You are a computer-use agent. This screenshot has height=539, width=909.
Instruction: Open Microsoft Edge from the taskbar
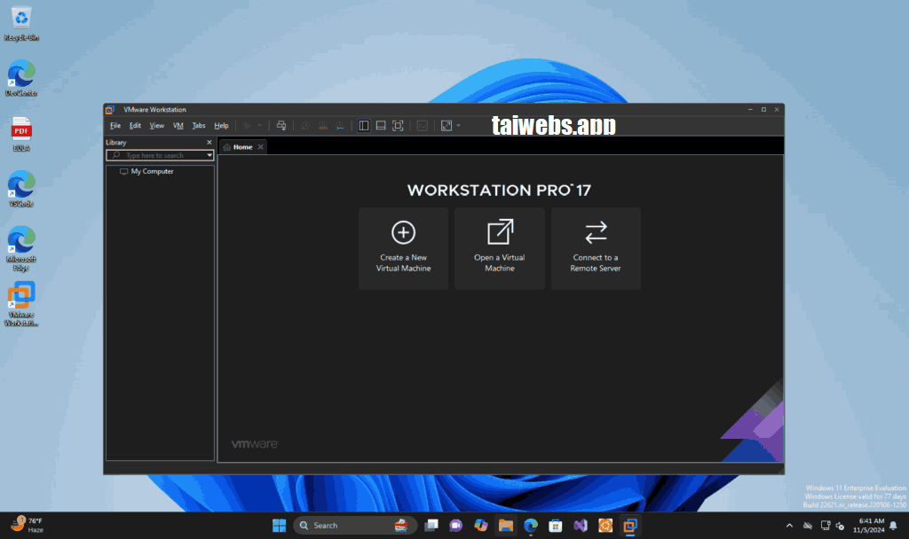point(531,525)
